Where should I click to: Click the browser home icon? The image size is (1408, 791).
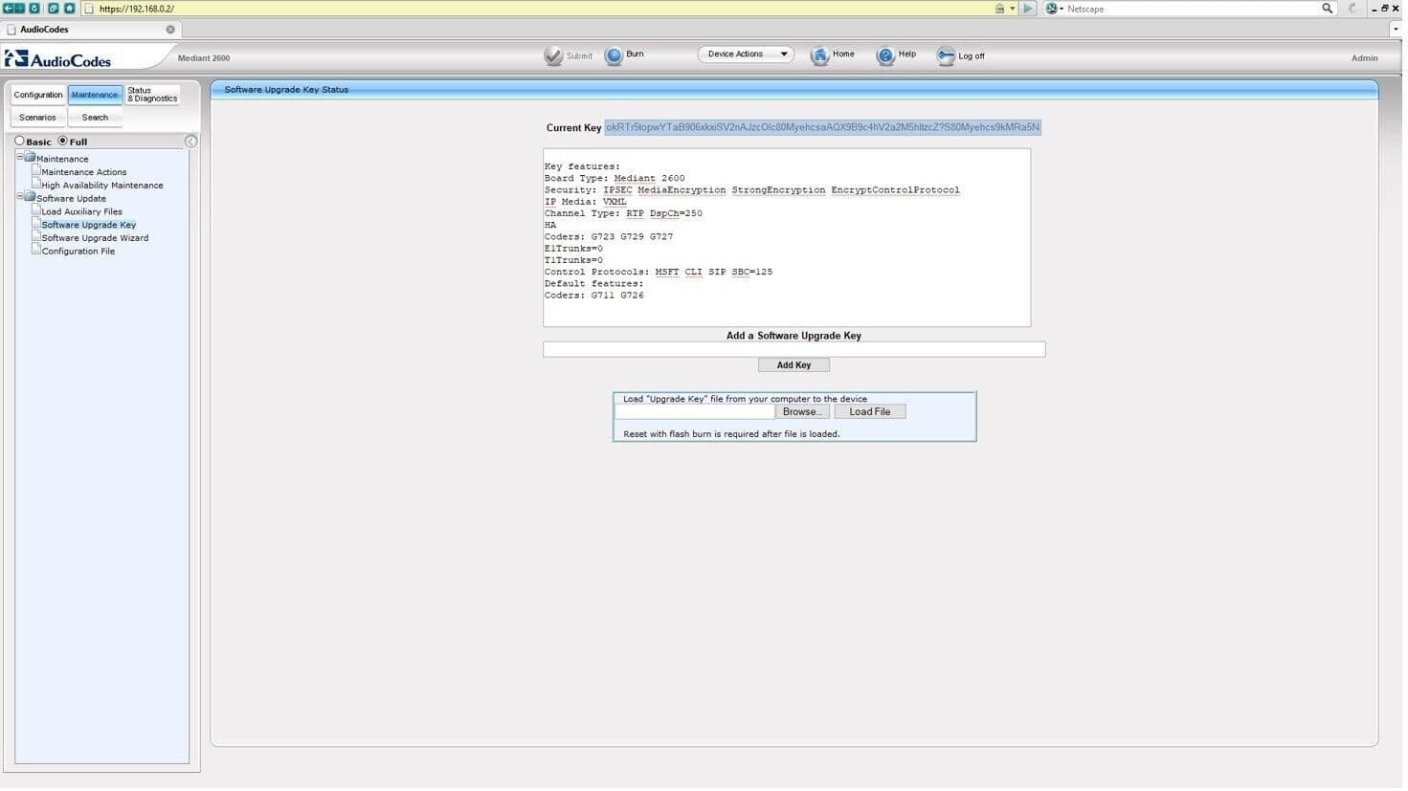(x=68, y=9)
